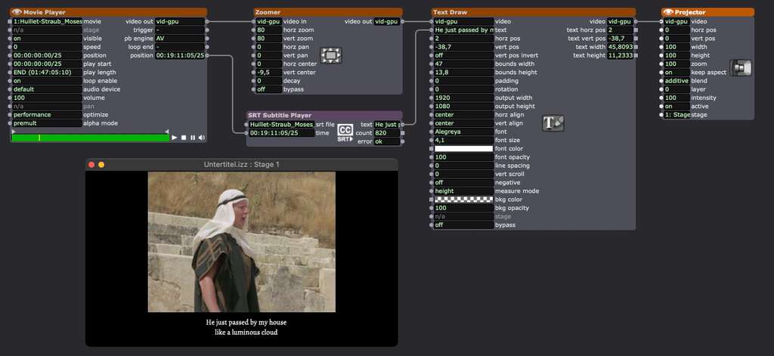Image resolution: width=774 pixels, height=356 pixels.
Task: Open the Text Draw horz align value
Action: point(463,115)
